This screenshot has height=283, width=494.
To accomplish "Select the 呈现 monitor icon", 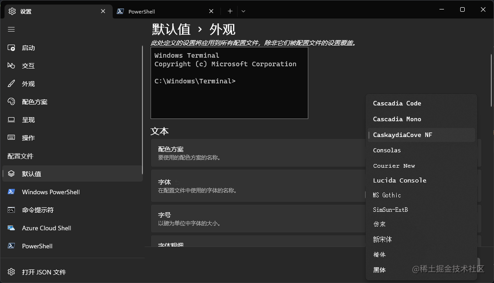I will tap(11, 119).
